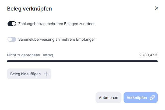Click the dark knob of the enabled switch
This screenshot has width=165, height=110.
click(x=14, y=24)
